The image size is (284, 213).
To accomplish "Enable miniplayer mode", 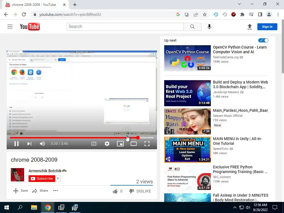I will pos(120,144).
